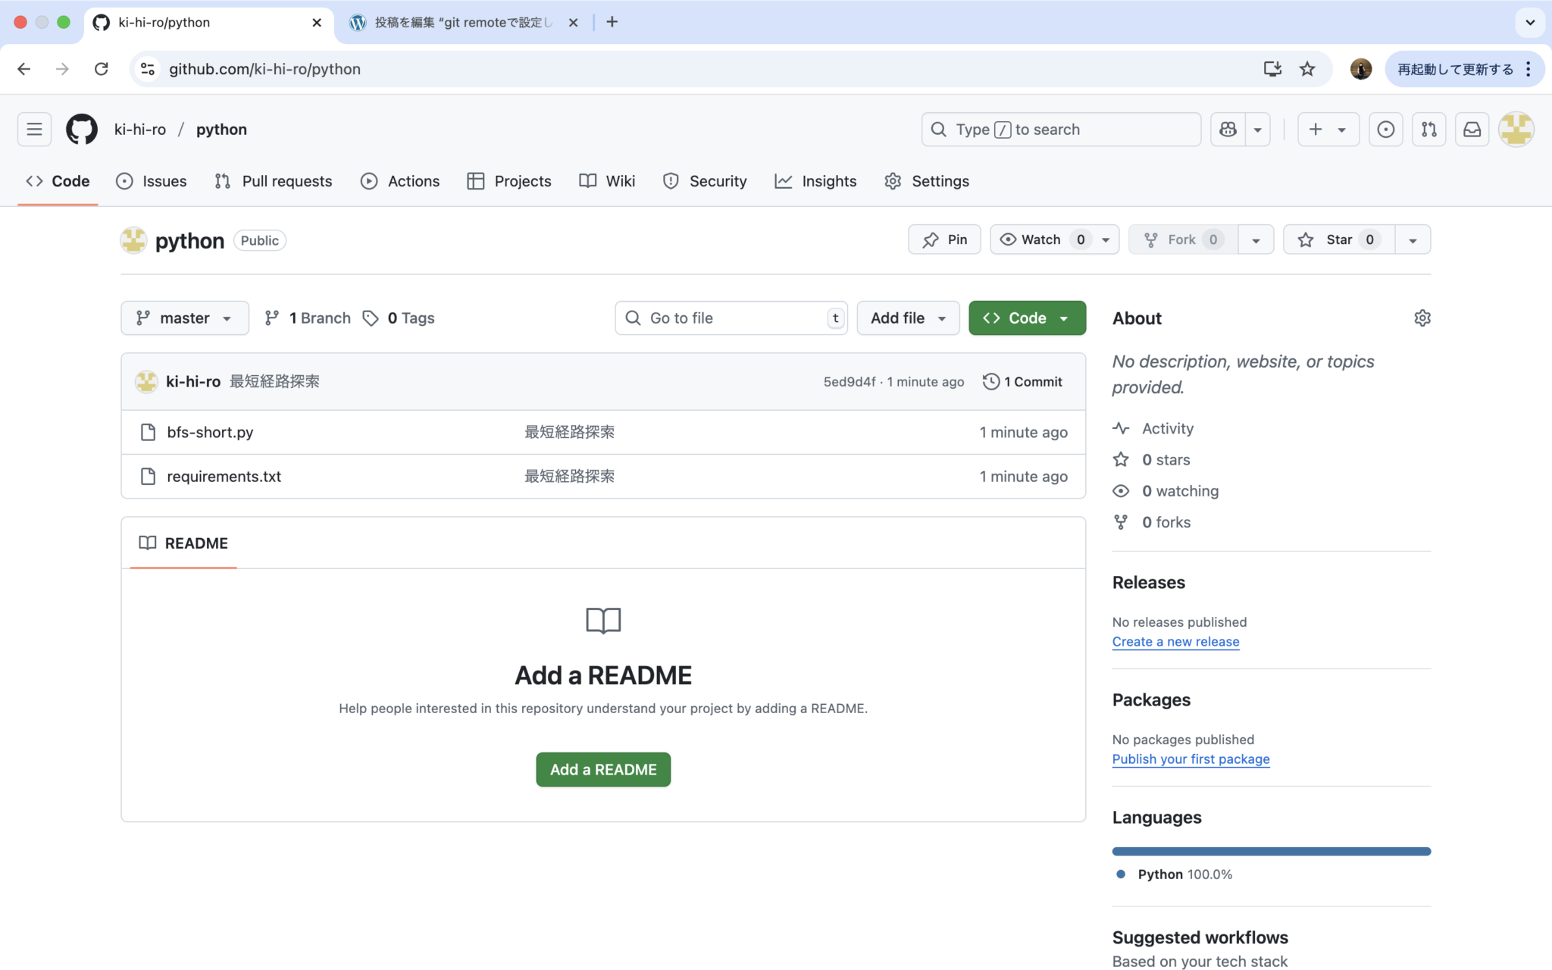The image size is (1552, 970).
Task: Open your notifications inbox
Action: pos(1472,129)
